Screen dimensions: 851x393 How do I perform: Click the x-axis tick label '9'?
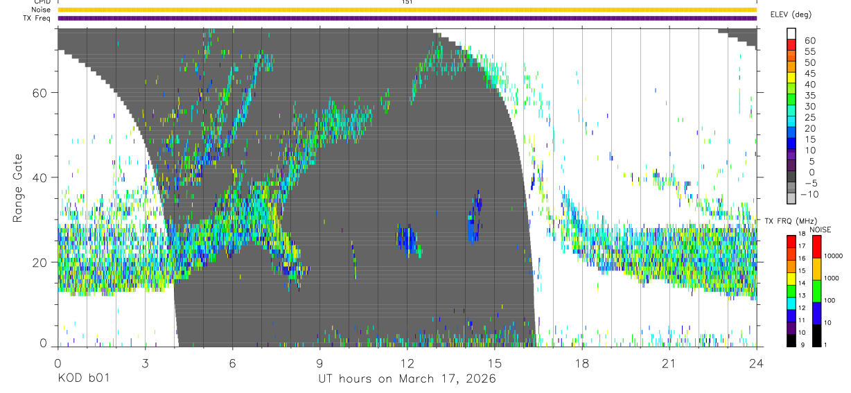point(319,363)
